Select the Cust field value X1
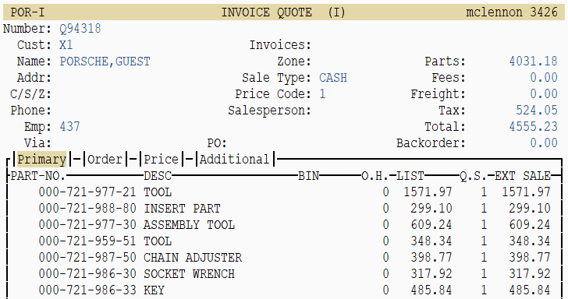Viewport: 568px width, 299px height. pyautogui.click(x=66, y=45)
